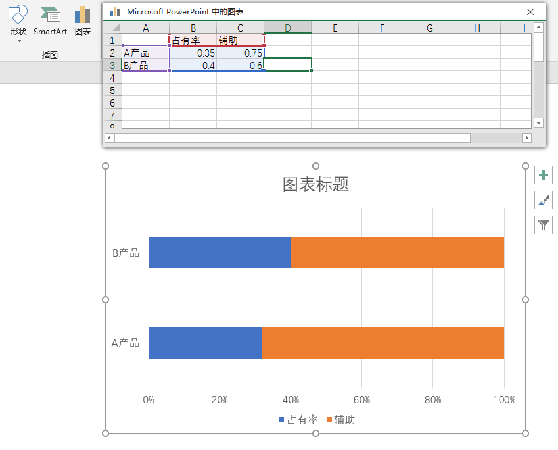Select the cell with value 0.35
Viewport: 558px width, 450px height.
tap(193, 53)
